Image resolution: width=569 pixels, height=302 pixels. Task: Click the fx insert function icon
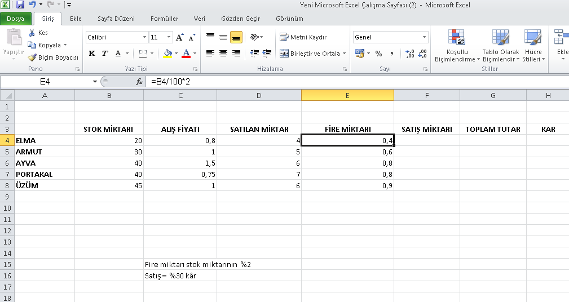click(139, 82)
